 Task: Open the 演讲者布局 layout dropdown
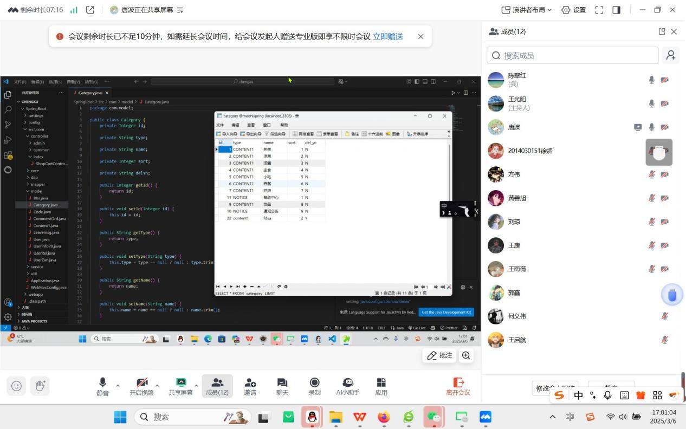point(526,10)
